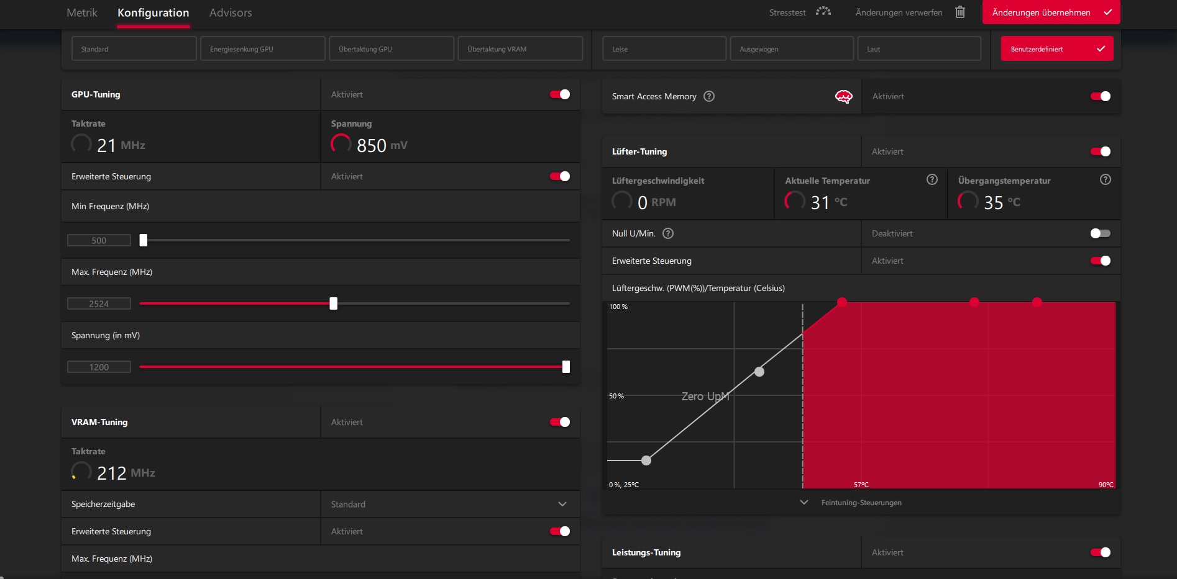
Task: Toggle GPU Erweiterte Steuerung off
Action: click(560, 176)
